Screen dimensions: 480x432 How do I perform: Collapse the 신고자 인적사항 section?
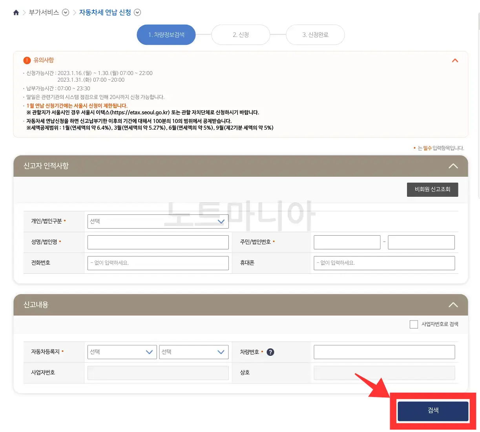[453, 166]
